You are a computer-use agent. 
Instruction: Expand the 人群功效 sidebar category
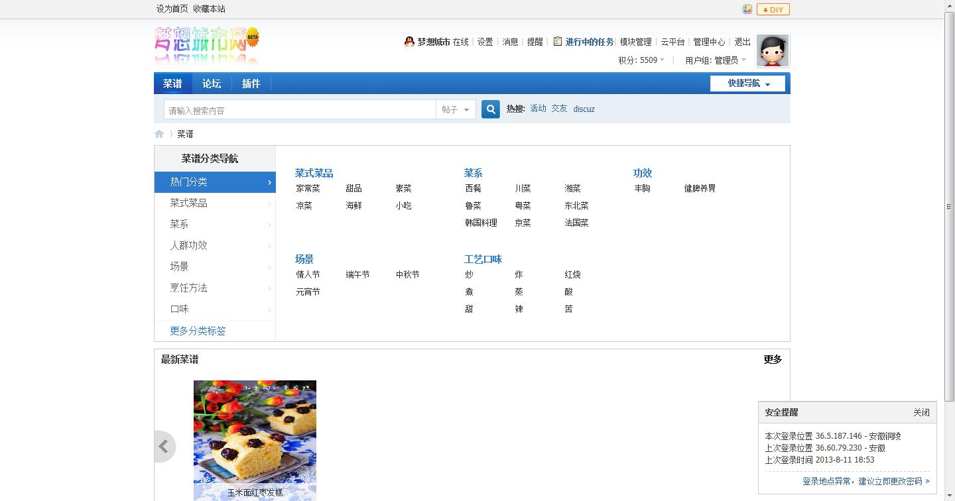click(x=215, y=246)
